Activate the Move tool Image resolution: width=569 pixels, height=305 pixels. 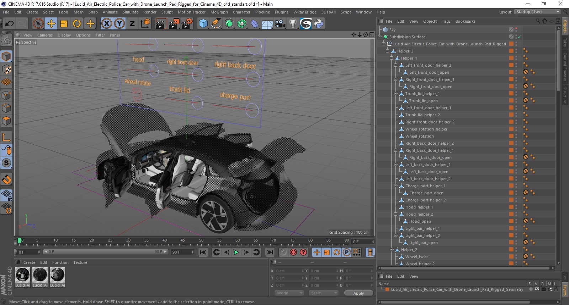point(51,24)
